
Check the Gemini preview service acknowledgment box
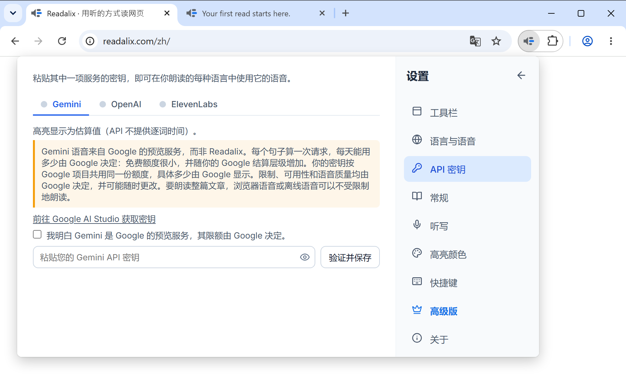click(x=37, y=235)
